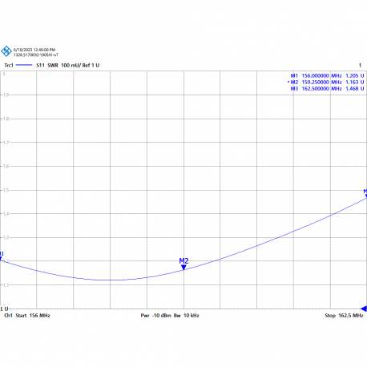Select the M3 162.500000 MHz marker readout
The image size is (367, 367).
tap(327, 88)
